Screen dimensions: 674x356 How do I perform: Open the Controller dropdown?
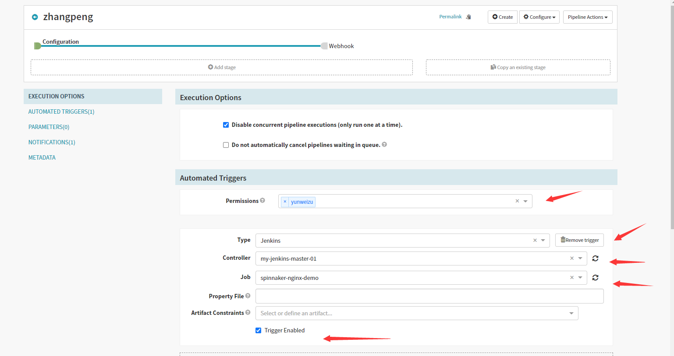[580, 258]
